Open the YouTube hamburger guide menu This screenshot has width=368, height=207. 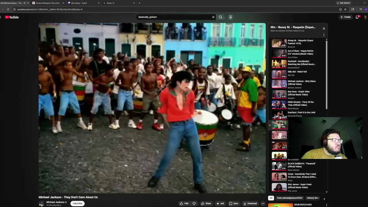point(1,17)
